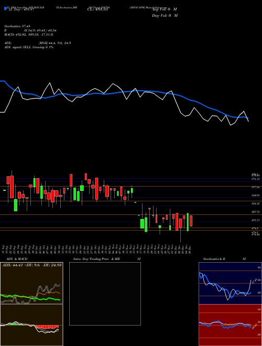Click the tall green candle beside the last candle
The height and width of the screenshot is (346, 262).
tap(188, 222)
